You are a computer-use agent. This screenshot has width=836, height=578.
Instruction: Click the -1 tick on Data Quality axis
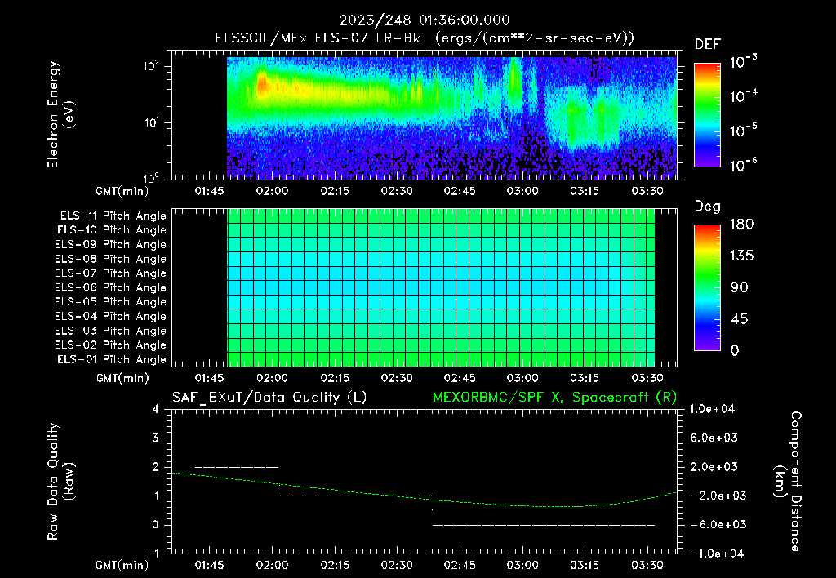[x=153, y=554]
